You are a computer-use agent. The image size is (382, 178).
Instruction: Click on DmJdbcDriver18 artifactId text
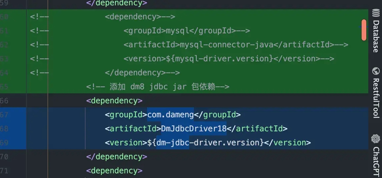[194, 129]
